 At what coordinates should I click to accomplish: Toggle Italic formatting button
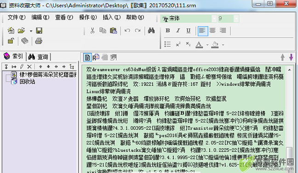[178, 31]
